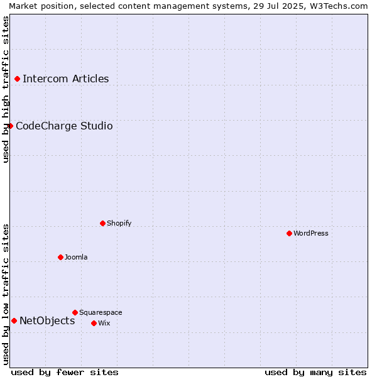The height and width of the screenshot is (377, 377).
Task: Click the Wix red data point
Action: (x=94, y=324)
